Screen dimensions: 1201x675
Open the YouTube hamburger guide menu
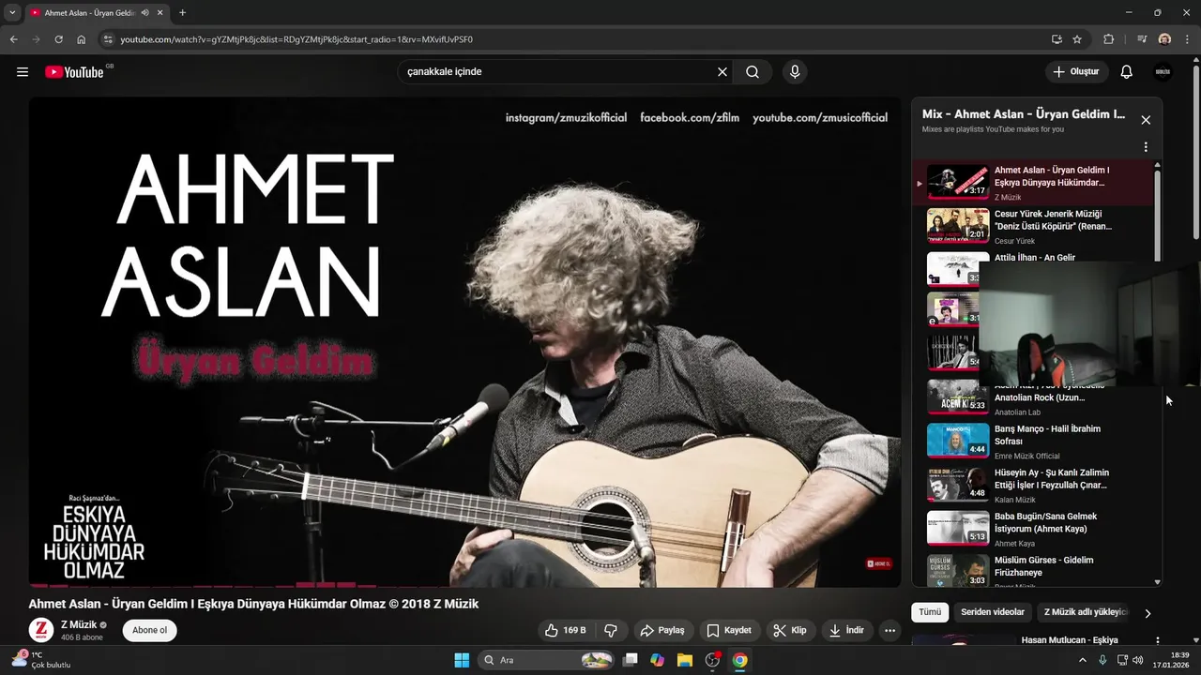[x=23, y=72]
